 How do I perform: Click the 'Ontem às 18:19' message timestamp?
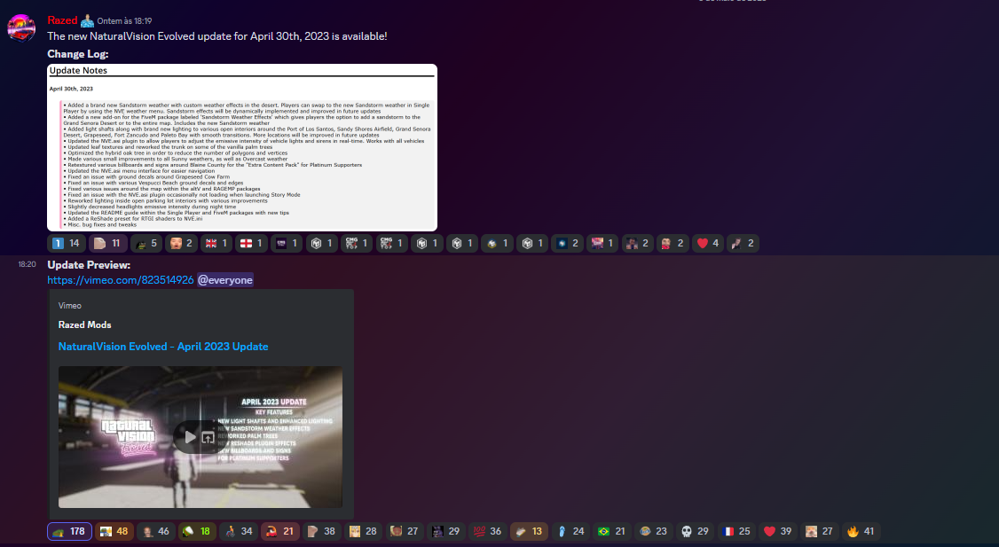124,21
